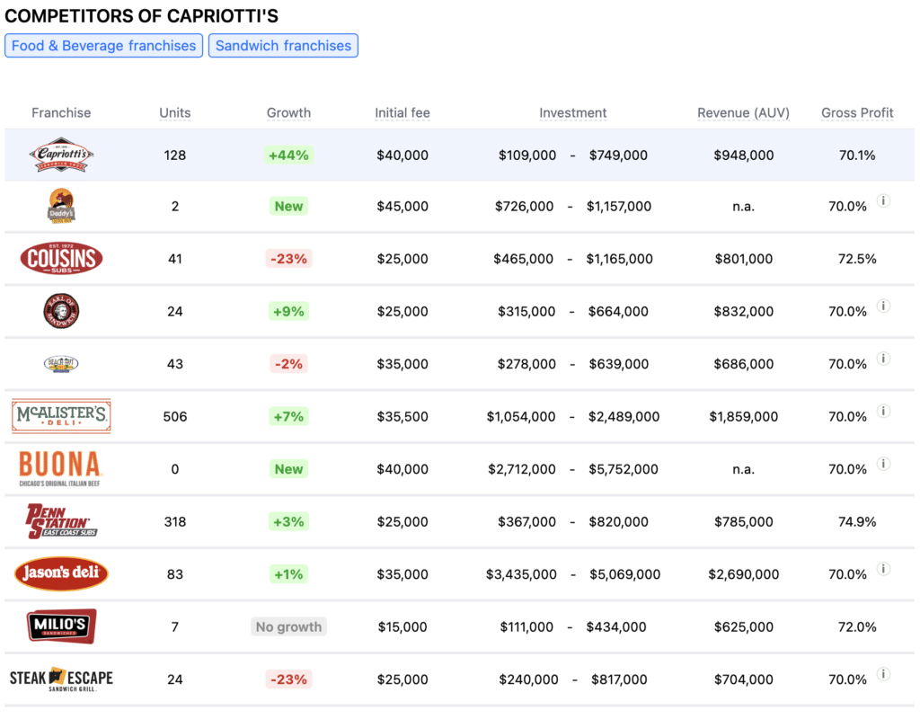Click the small oval logo in the 43-unit row
920x719 pixels.
pos(61,364)
